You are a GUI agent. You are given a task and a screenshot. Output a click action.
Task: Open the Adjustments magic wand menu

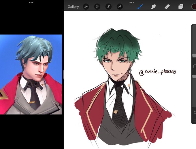(97, 7)
